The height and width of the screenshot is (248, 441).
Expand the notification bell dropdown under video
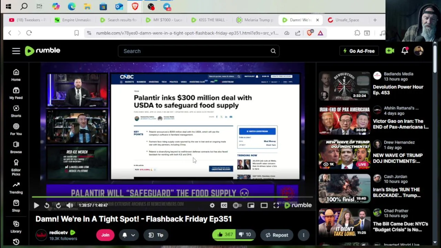(x=129, y=235)
